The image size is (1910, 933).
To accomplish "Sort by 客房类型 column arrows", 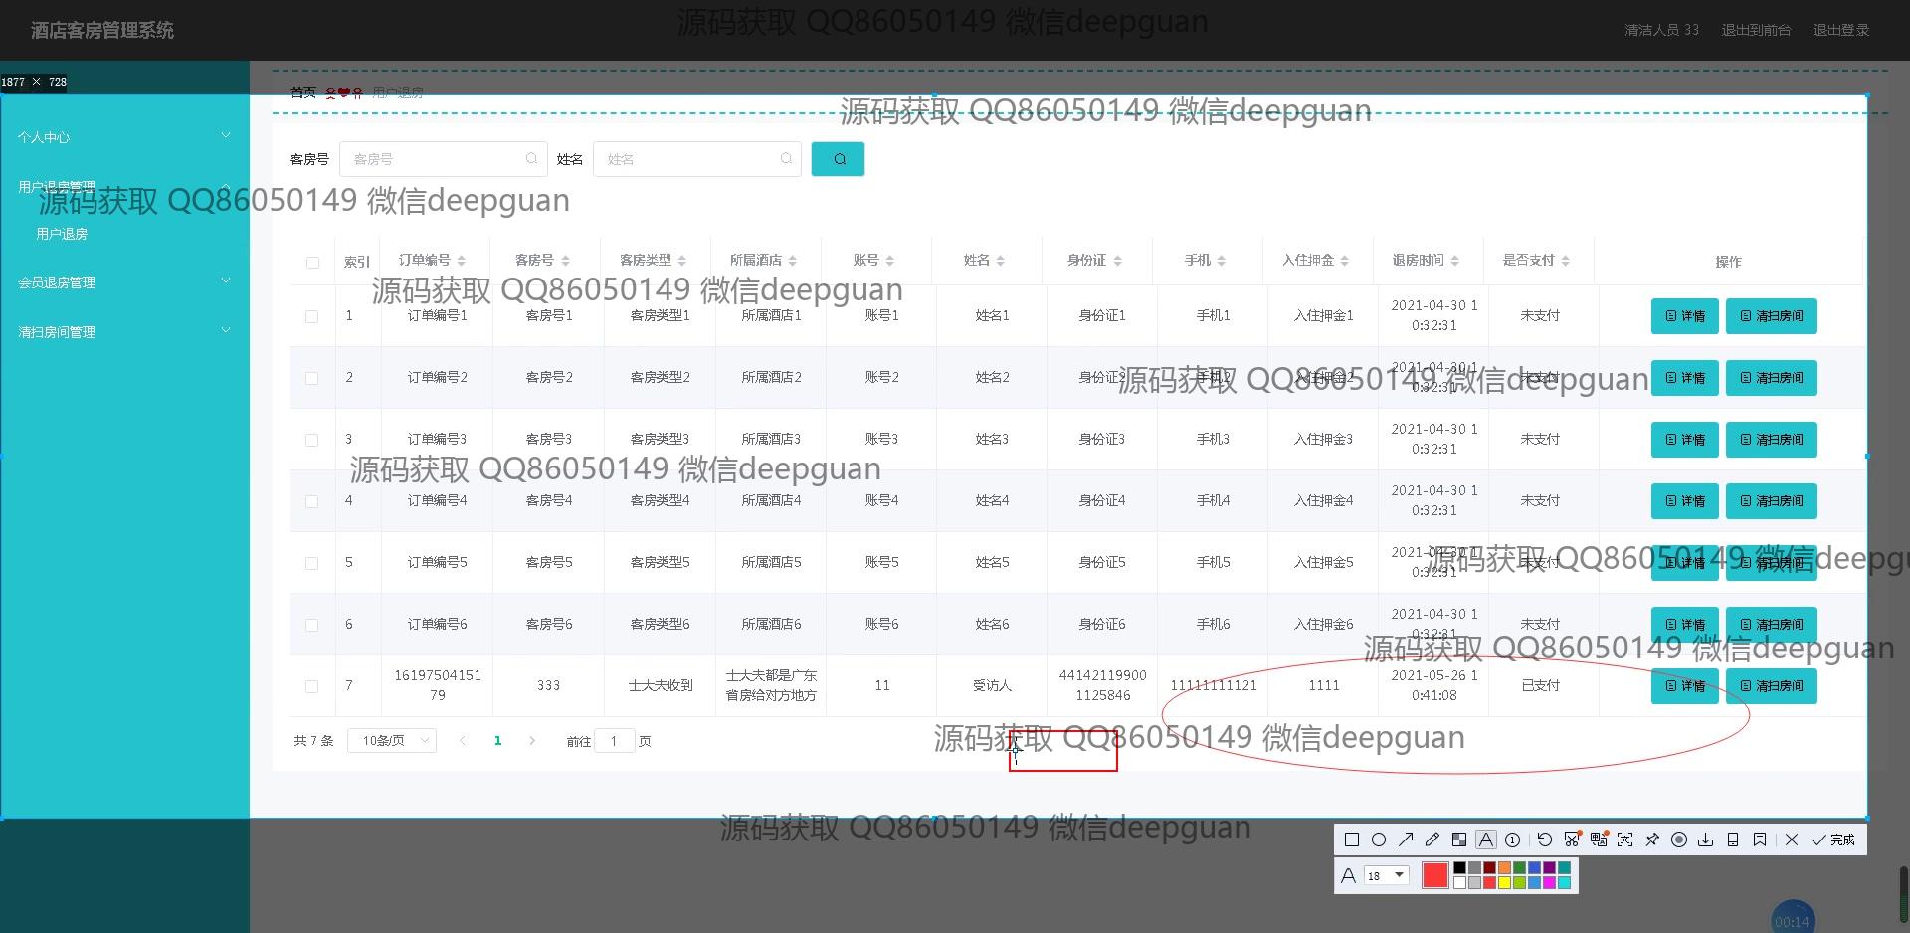I will (x=681, y=261).
